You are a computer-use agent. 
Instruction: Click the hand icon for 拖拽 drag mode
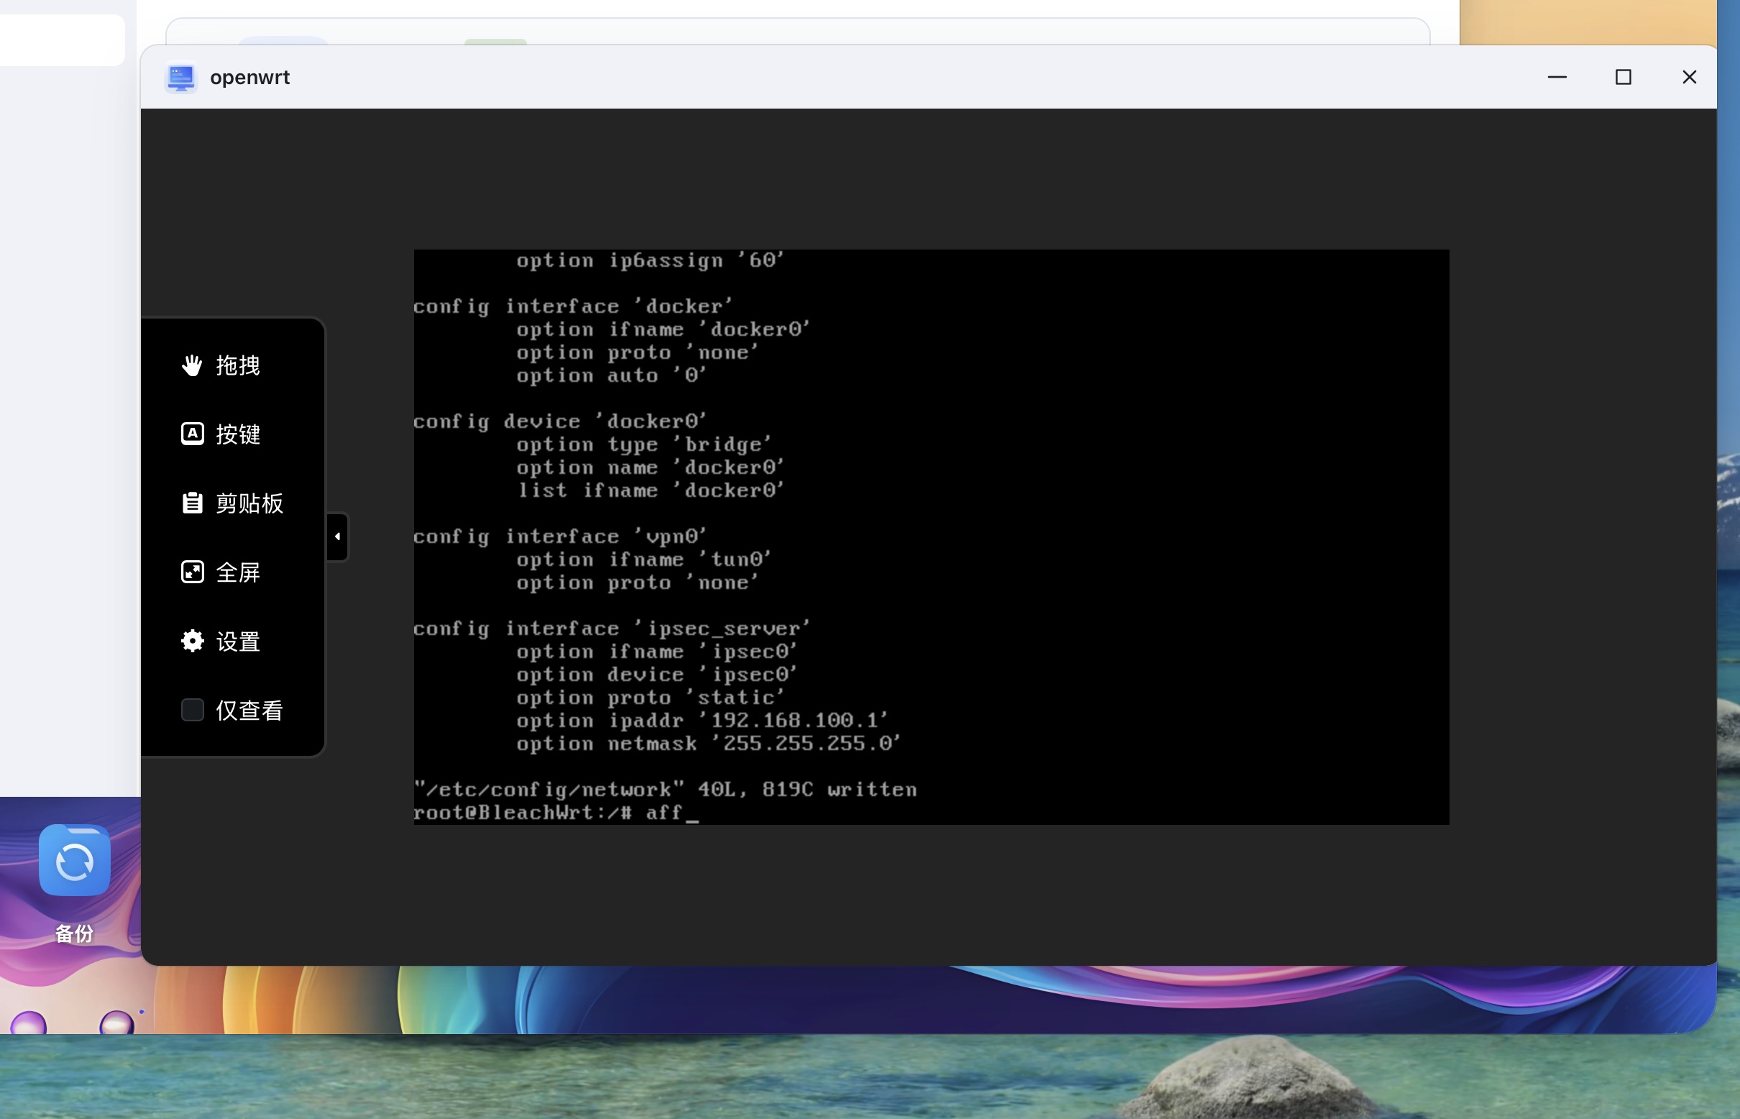tap(192, 365)
